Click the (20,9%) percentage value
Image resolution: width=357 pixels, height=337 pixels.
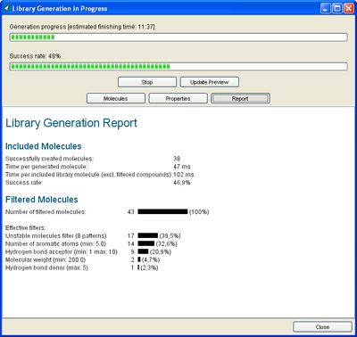click(161, 252)
